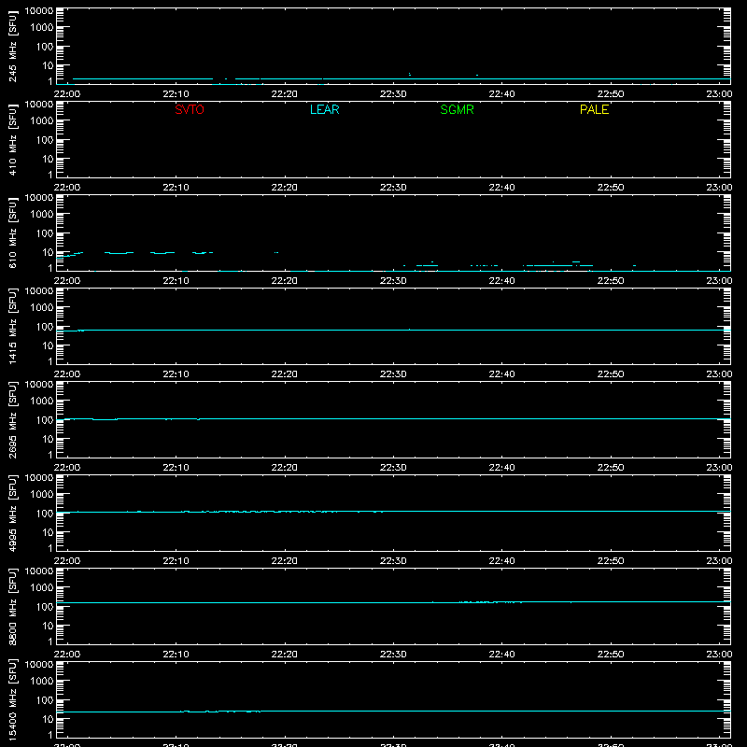Click the cyan LEAR station label

[x=324, y=109]
